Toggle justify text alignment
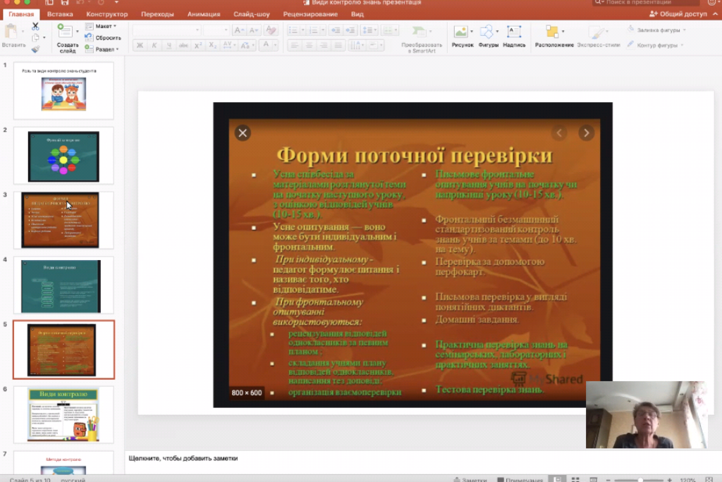722x482 pixels. (338, 45)
